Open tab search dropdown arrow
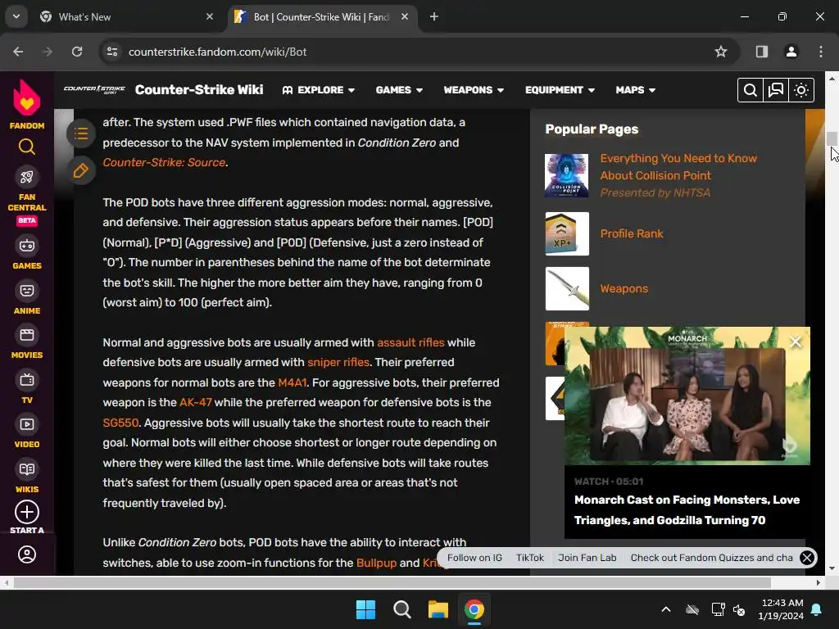The image size is (839, 629). tap(16, 16)
